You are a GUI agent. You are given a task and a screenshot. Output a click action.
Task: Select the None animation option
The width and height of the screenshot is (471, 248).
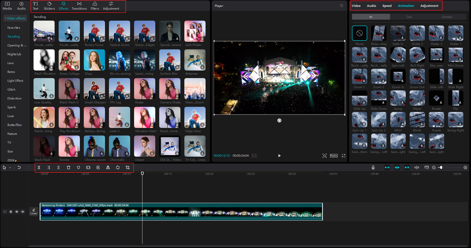pyautogui.click(x=360, y=33)
